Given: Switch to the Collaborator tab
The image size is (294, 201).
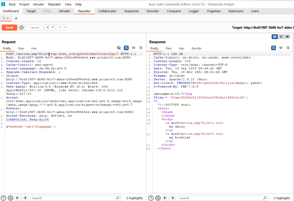Looking at the screenshot, I should 107,11.
